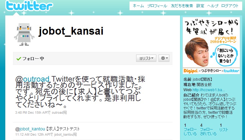
Task: Click the Twitter logo
Action: click(29, 6)
